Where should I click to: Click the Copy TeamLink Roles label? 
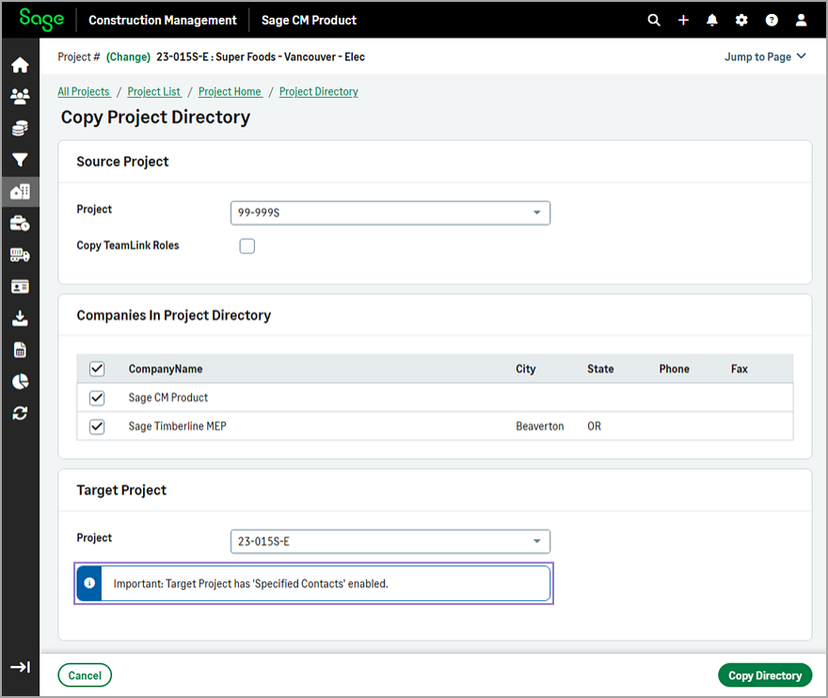[x=128, y=245]
